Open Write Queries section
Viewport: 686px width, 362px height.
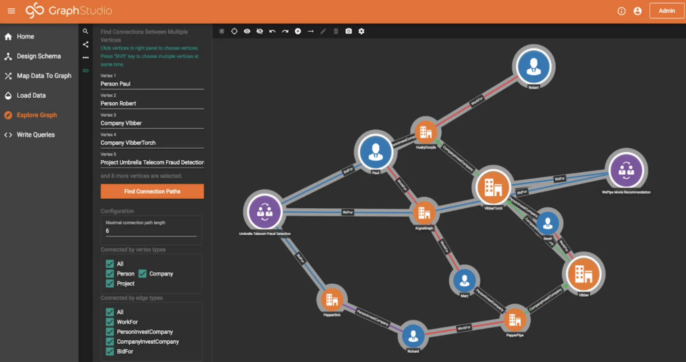(x=29, y=135)
